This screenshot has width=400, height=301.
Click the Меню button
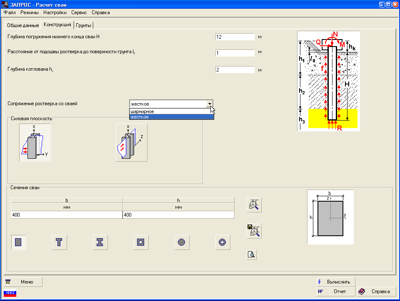(23, 281)
